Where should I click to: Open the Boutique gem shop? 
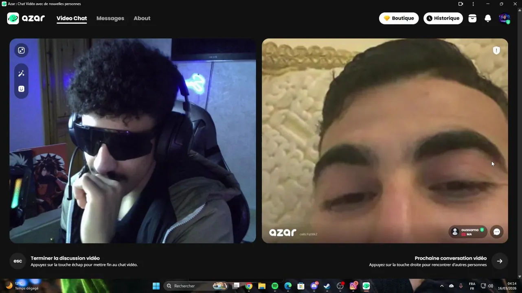(x=399, y=18)
